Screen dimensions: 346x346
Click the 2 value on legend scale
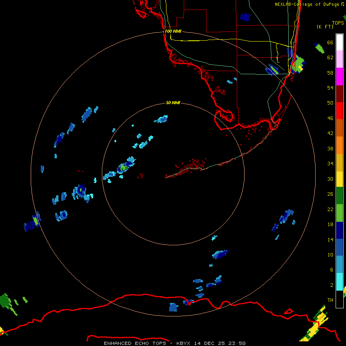[332, 285]
